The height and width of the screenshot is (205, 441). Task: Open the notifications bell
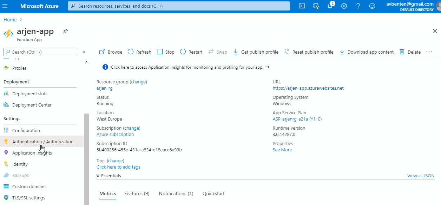coord(330,6)
